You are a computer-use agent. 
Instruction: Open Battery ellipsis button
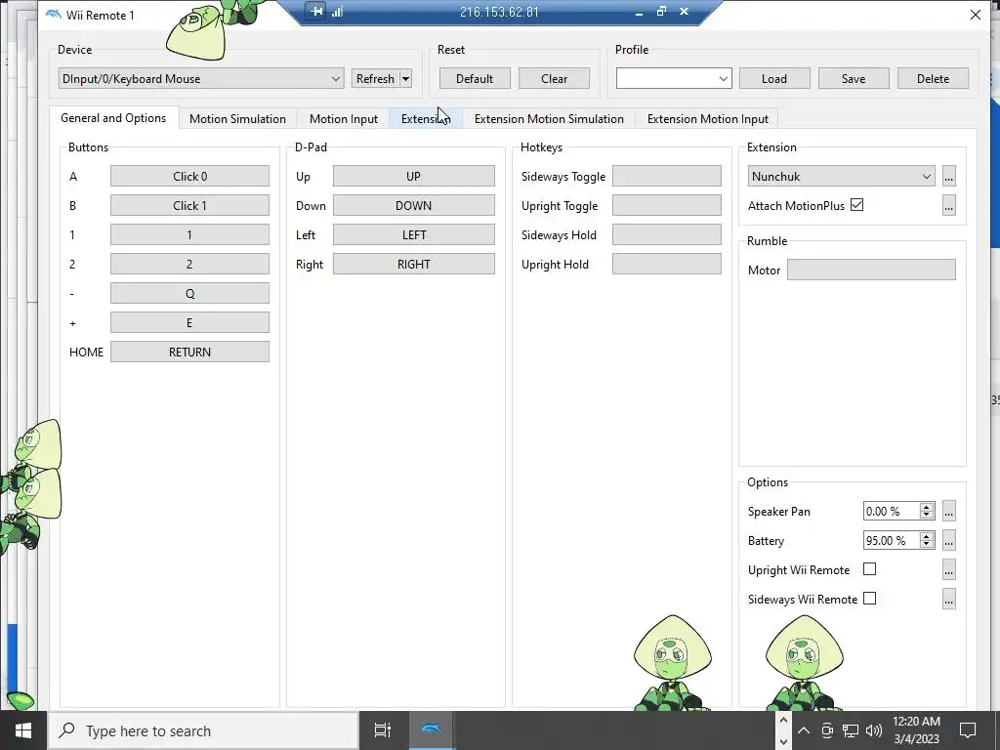coord(948,541)
